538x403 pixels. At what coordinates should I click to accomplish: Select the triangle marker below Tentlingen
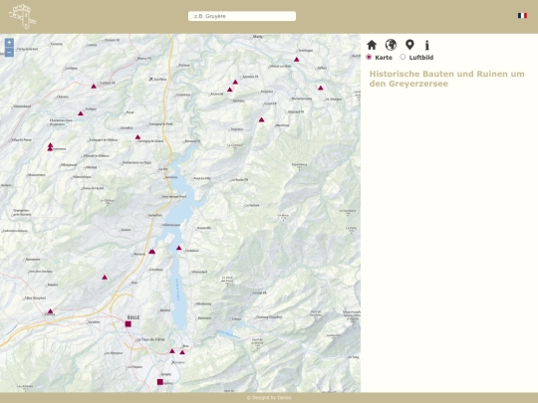pyautogui.click(x=297, y=60)
